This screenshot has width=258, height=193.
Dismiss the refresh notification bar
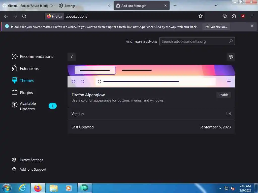[252, 26]
